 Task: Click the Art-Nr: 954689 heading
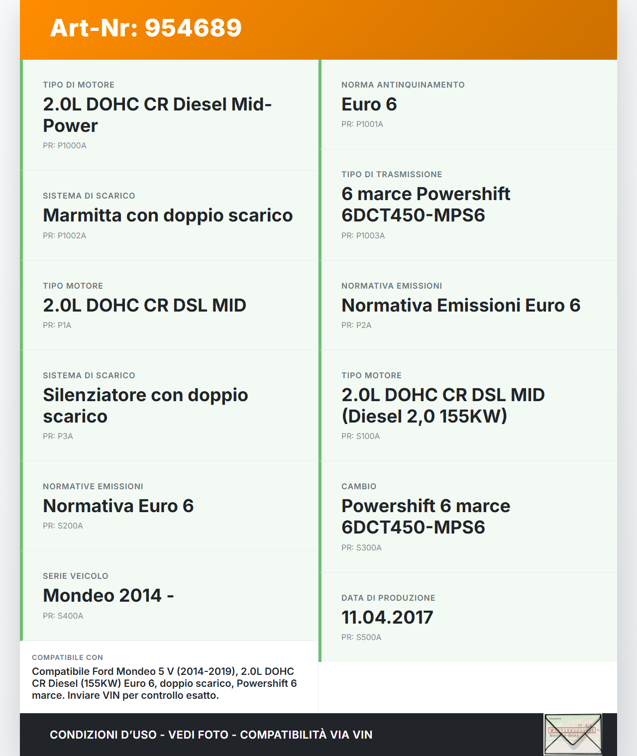146,28
